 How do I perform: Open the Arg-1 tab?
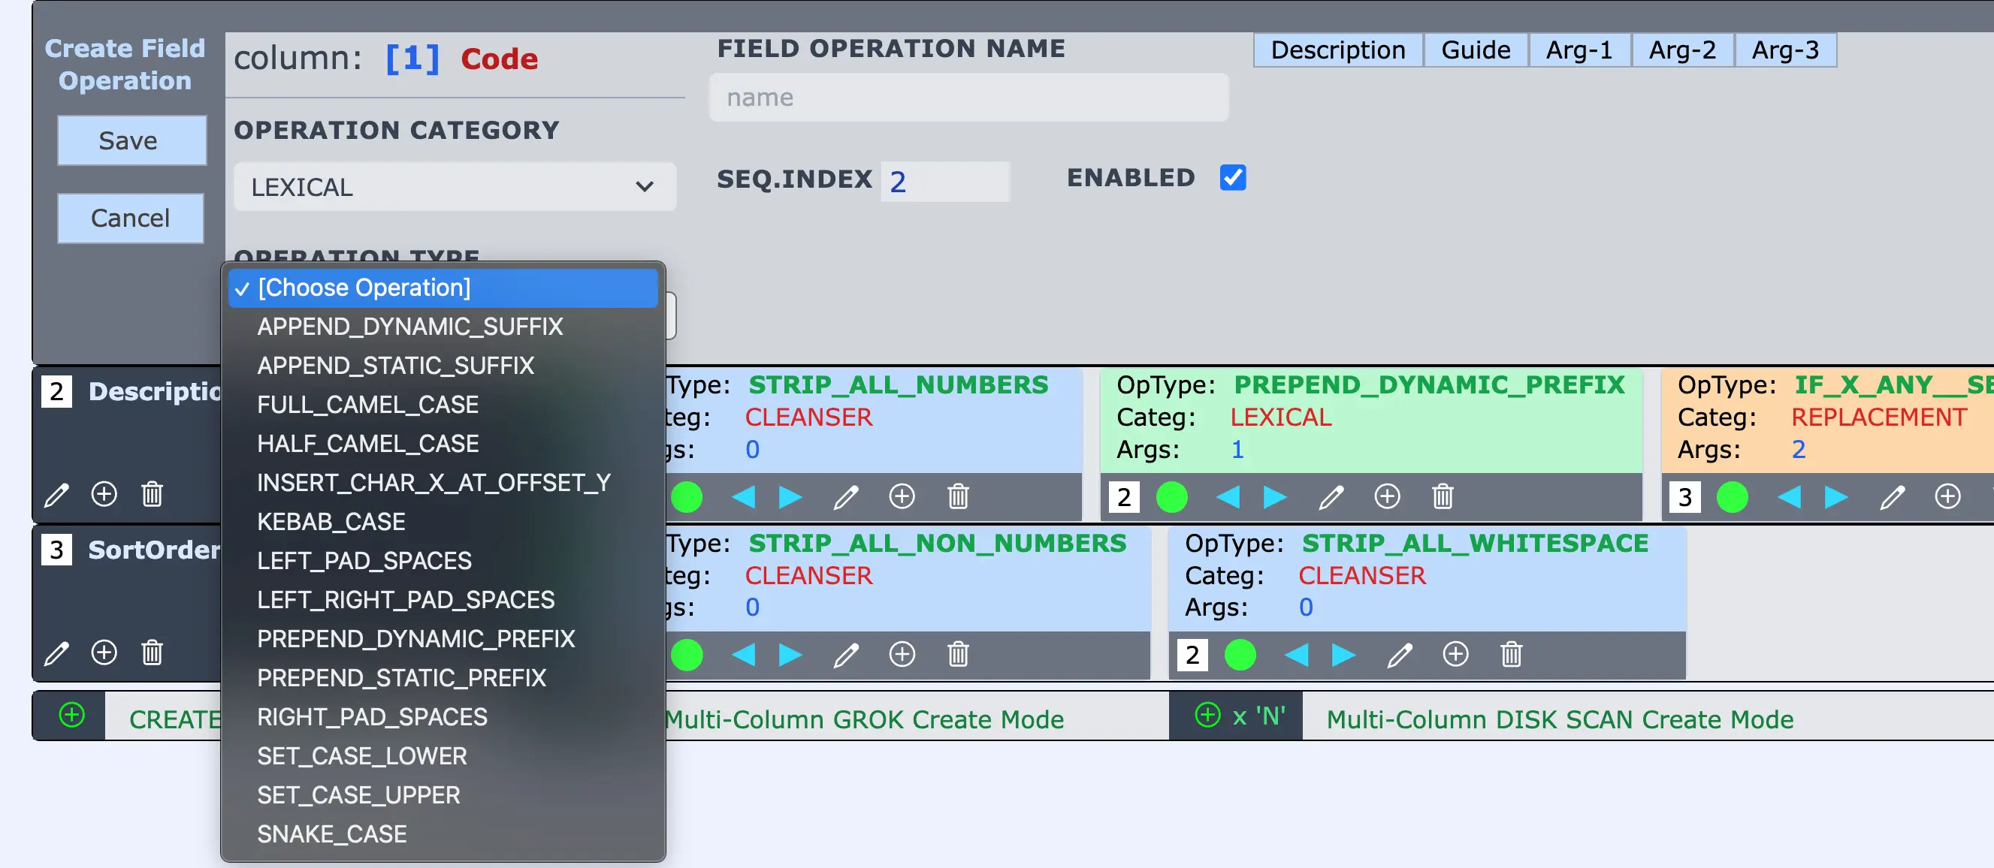[x=1579, y=50]
